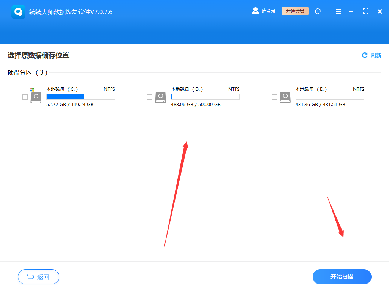389x292 pixels.
Task: Click the user avatar icon beside 请登录
Action: [255, 11]
